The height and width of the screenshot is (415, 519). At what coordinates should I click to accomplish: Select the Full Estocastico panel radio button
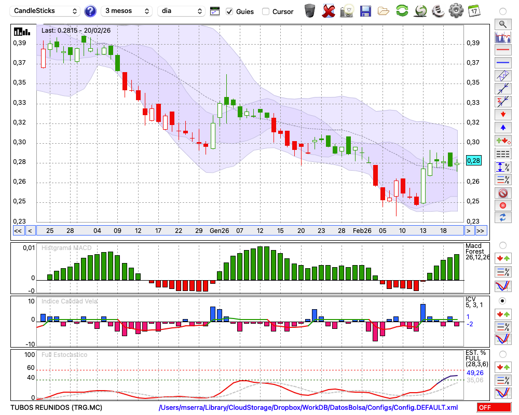[502, 354]
